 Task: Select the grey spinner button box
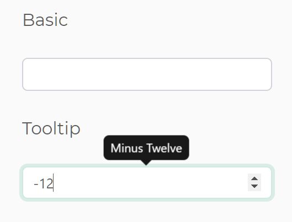pos(254,182)
